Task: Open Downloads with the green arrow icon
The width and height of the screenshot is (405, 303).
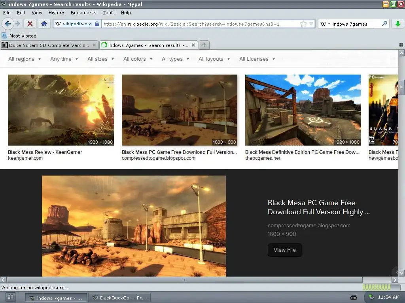Action: click(x=398, y=24)
